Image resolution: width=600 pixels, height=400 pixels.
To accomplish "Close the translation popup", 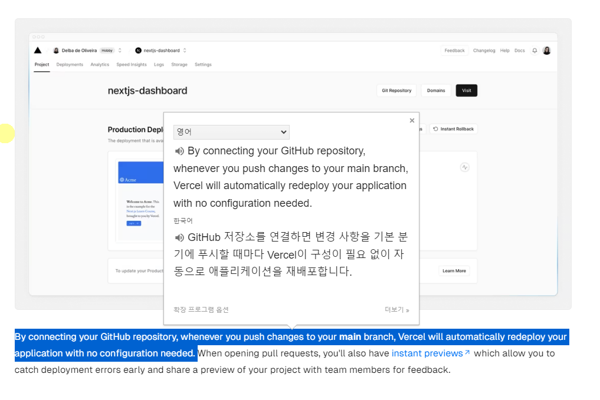I will 412,120.
